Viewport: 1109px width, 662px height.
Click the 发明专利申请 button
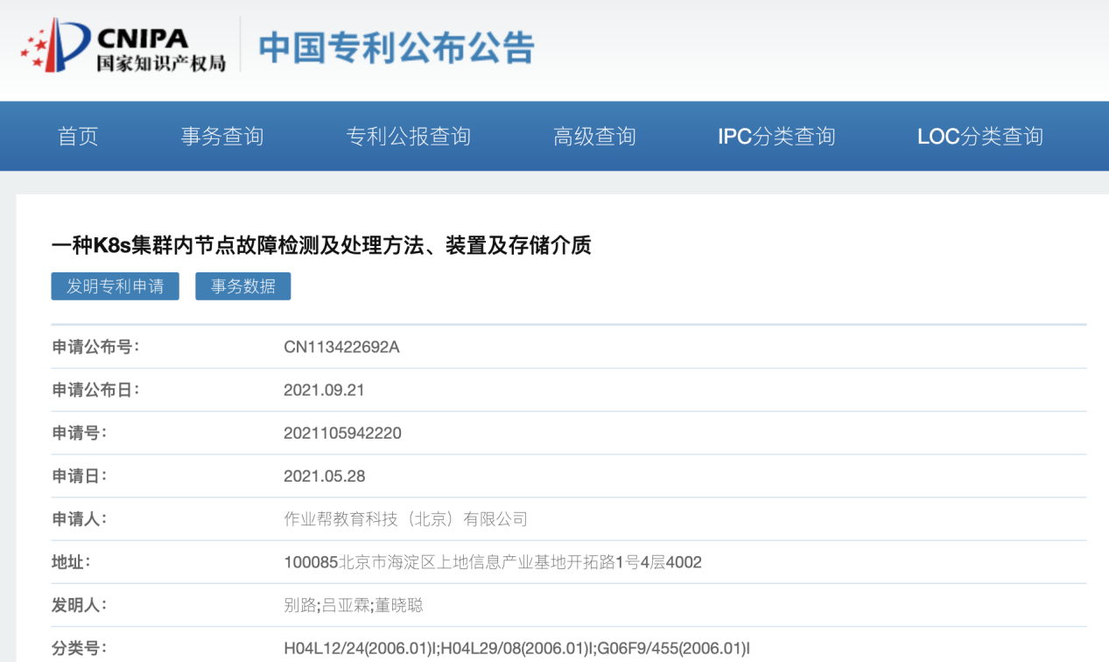[115, 286]
